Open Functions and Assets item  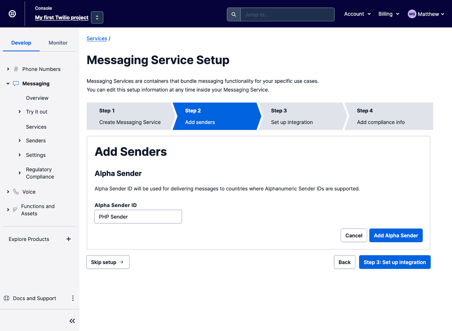coord(38,210)
